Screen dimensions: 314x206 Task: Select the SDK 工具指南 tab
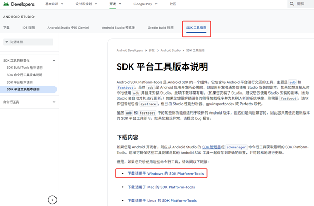196,28
